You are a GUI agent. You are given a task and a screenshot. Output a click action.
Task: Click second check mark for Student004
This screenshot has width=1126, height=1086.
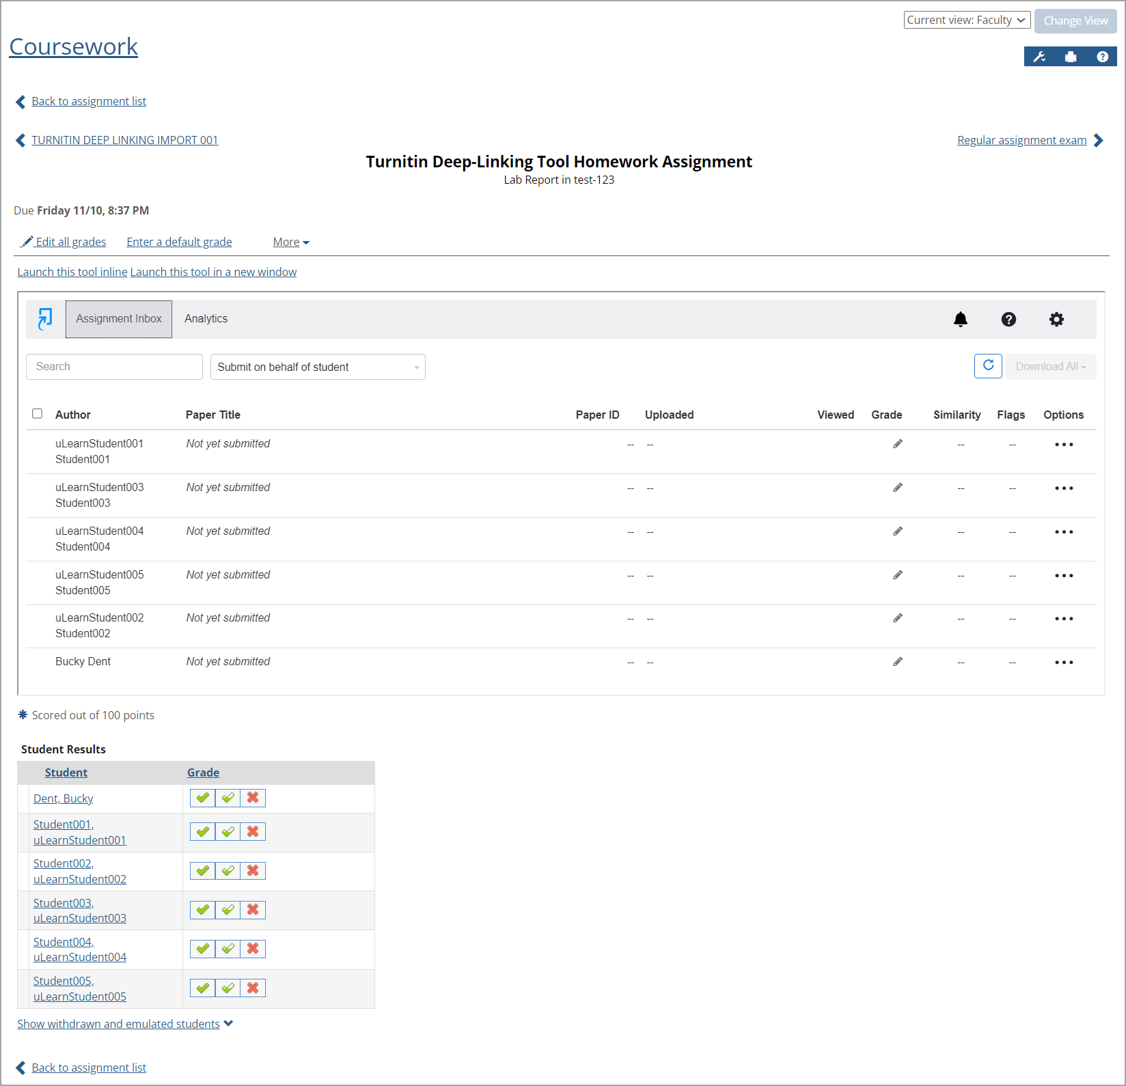click(228, 949)
